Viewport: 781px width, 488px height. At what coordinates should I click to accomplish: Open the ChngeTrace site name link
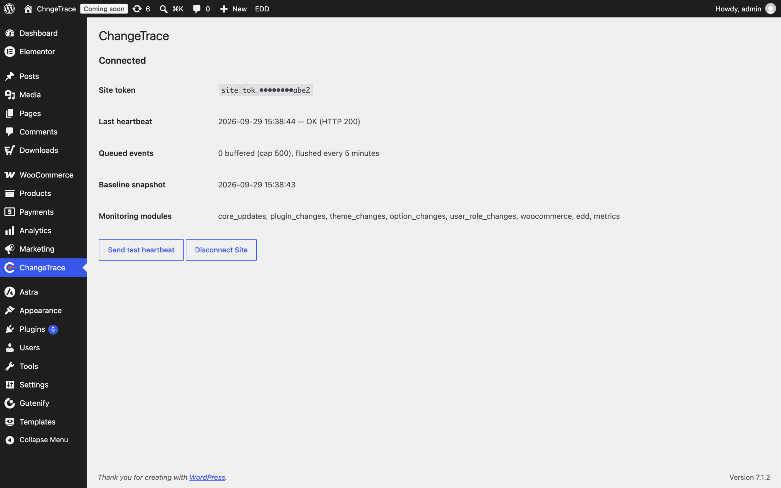click(x=56, y=9)
